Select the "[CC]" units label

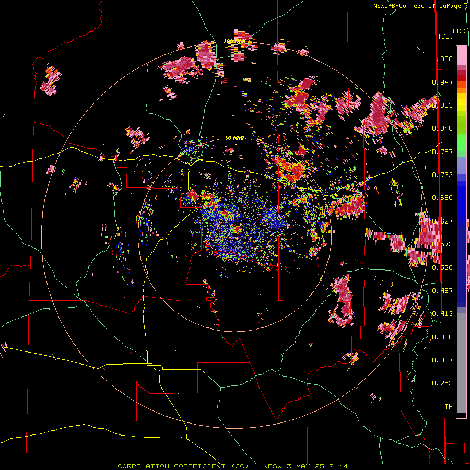445,36
